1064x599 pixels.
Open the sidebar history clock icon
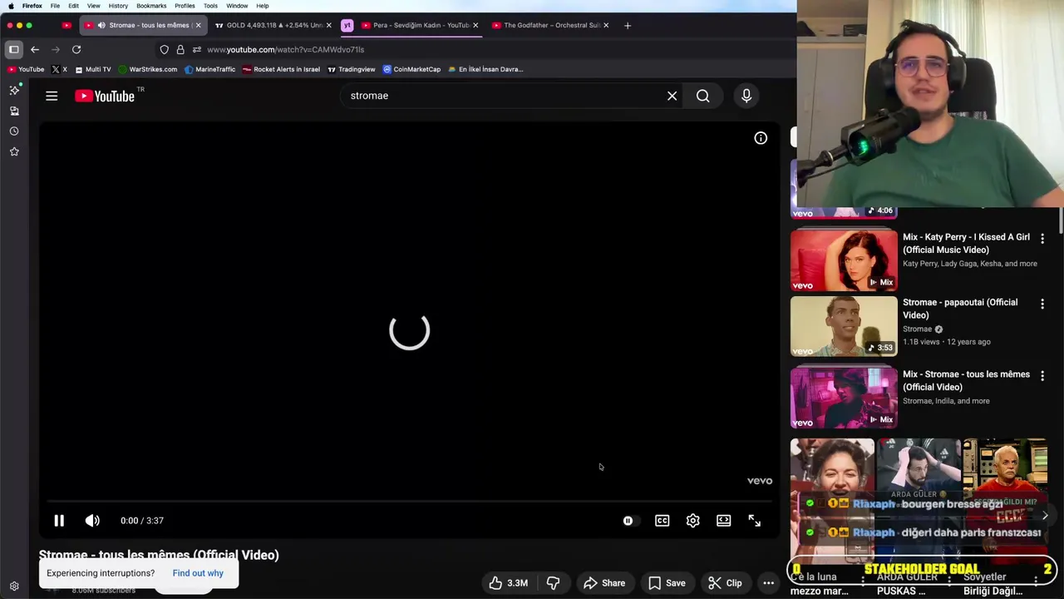tap(14, 131)
